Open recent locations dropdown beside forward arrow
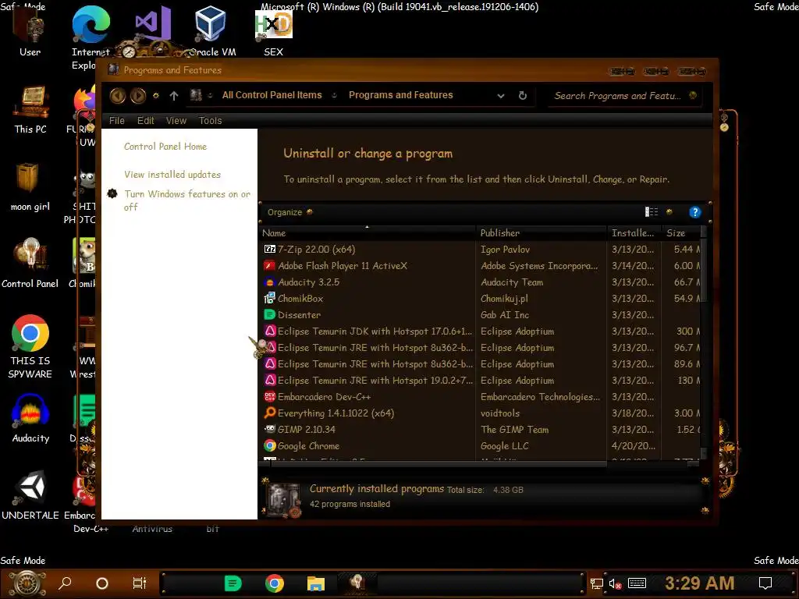 pos(156,95)
